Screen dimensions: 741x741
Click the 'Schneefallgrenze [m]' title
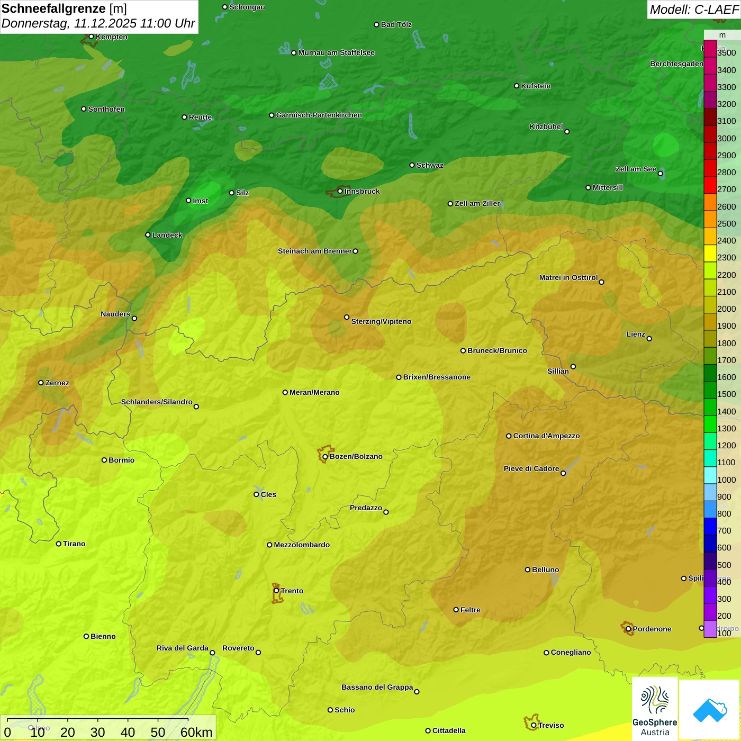tap(64, 9)
